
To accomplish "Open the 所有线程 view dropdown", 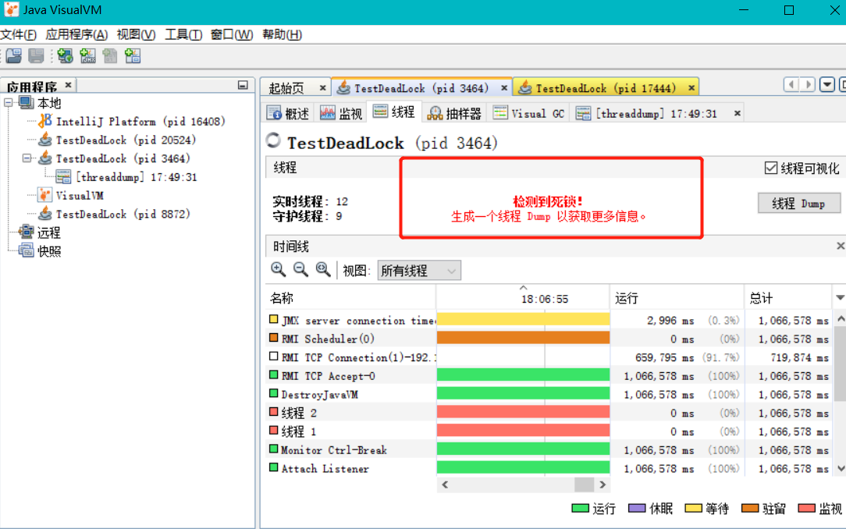I will 419,270.
